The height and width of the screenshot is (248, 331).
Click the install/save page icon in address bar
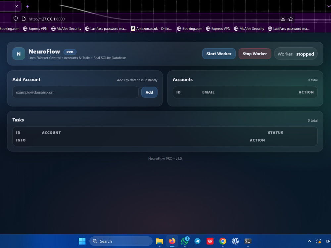283,19
